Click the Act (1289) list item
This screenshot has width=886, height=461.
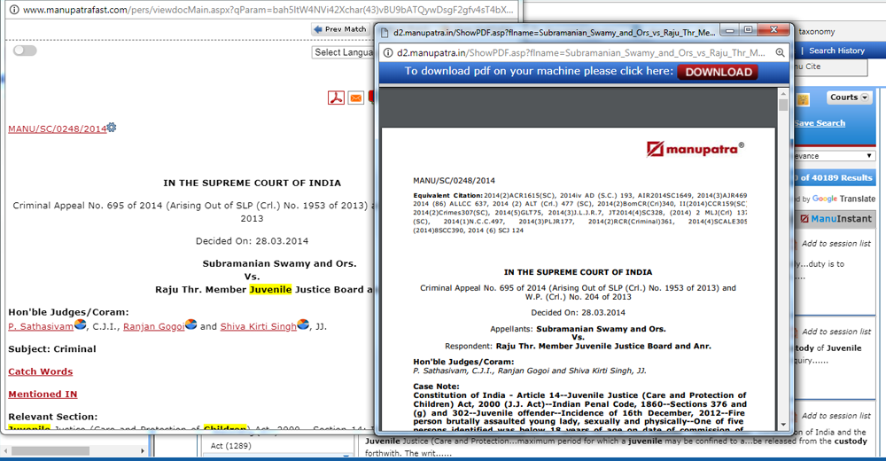[x=230, y=446]
